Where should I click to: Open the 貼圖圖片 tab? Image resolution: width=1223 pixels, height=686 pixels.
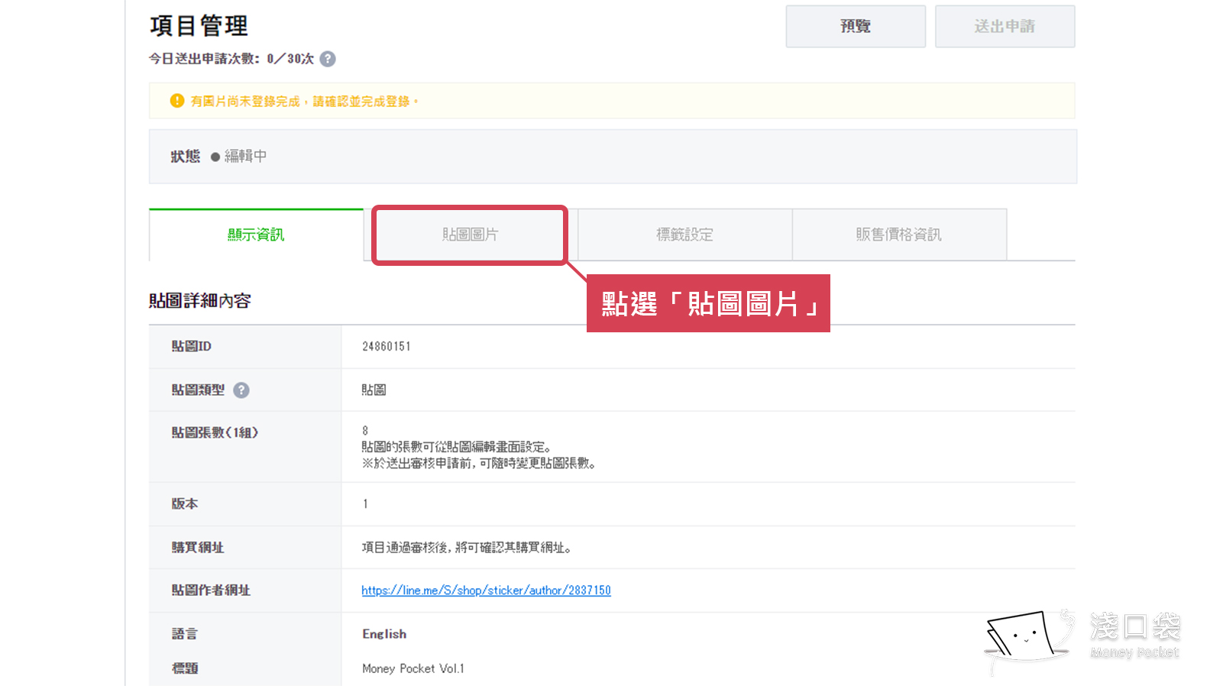(x=470, y=235)
